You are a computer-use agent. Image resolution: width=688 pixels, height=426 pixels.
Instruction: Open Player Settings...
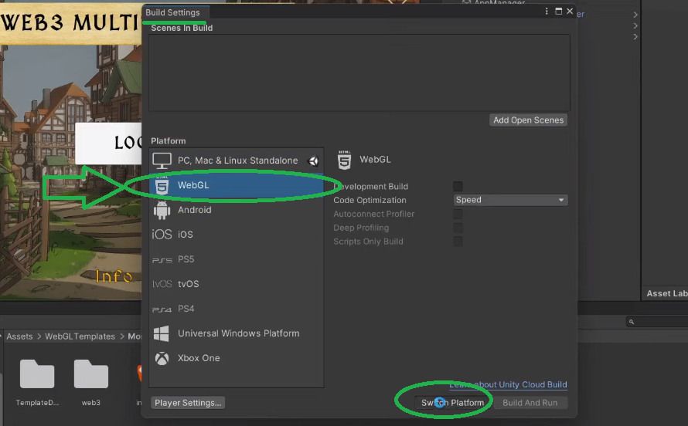point(188,403)
